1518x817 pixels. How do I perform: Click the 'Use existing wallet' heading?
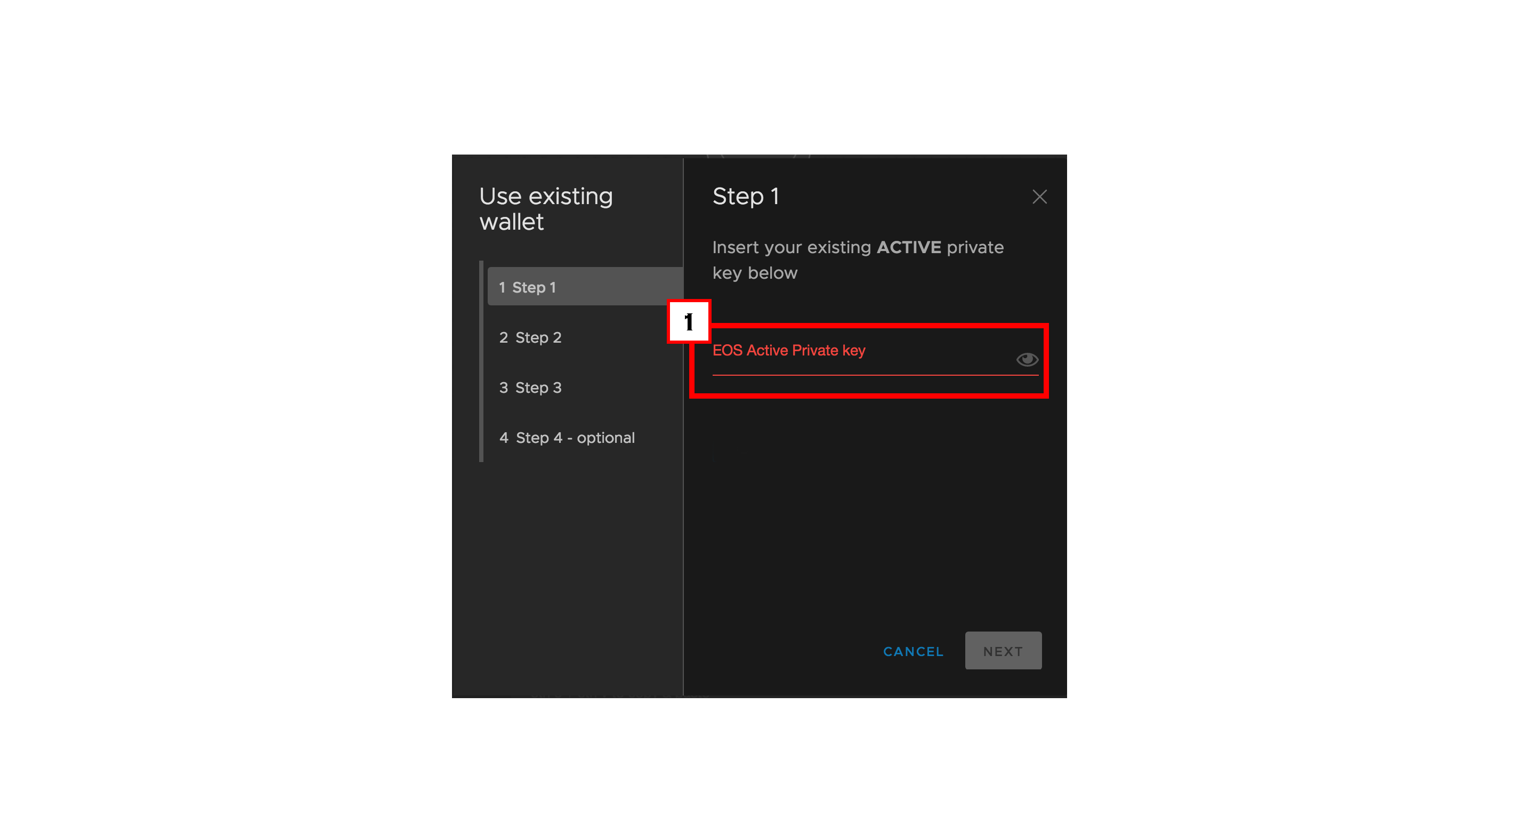[x=546, y=208]
